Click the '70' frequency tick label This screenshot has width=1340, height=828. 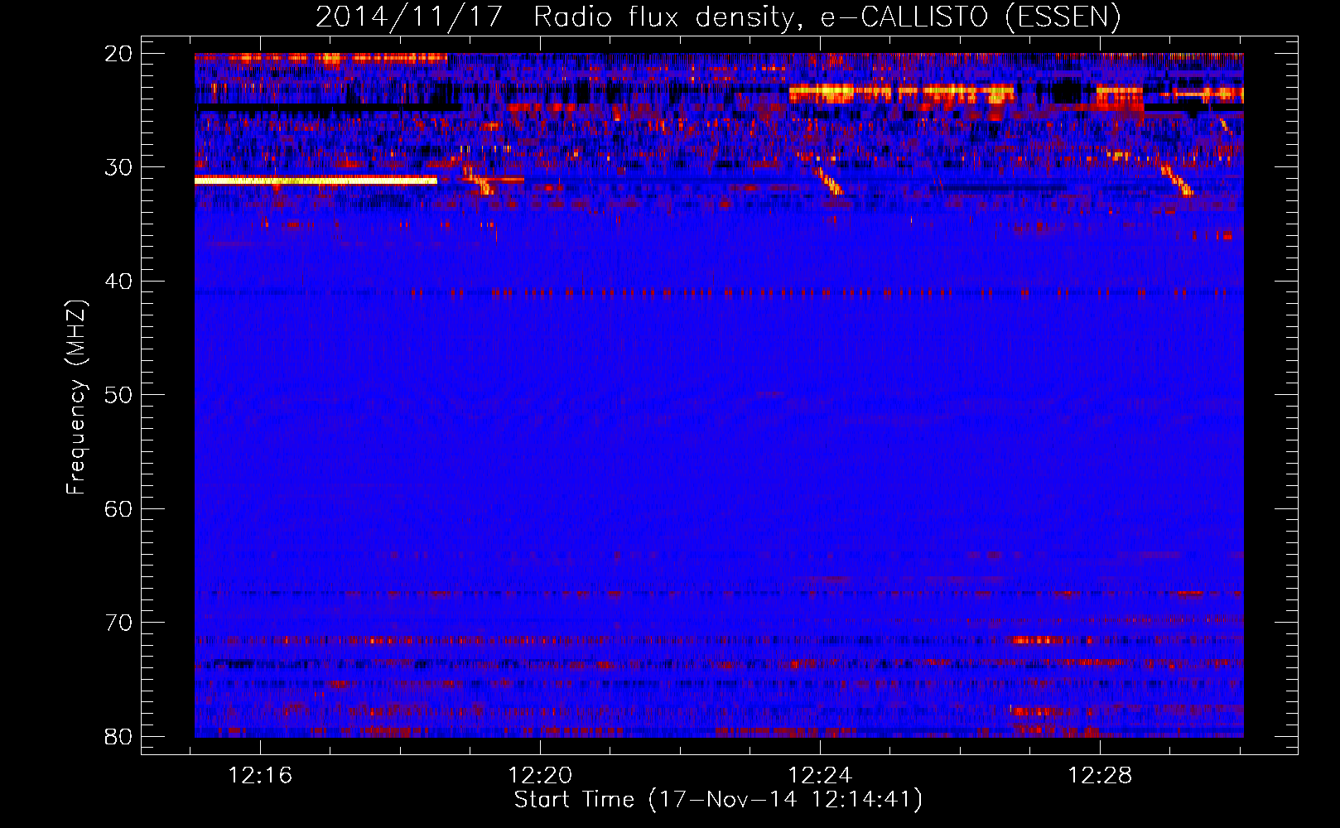pyautogui.click(x=118, y=623)
